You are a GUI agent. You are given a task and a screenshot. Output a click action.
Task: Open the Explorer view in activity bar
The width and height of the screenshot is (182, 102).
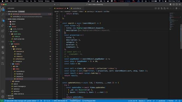click(3, 9)
